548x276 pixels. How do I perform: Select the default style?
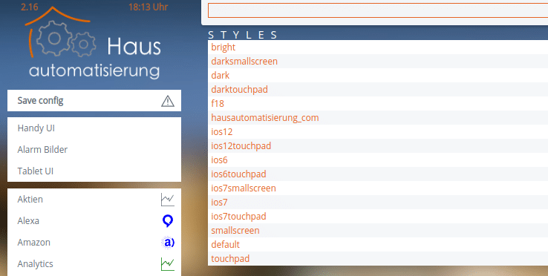point(226,245)
